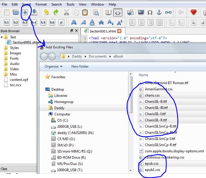Open recent locations dropdown arrow

pyautogui.click(x=58, y=57)
